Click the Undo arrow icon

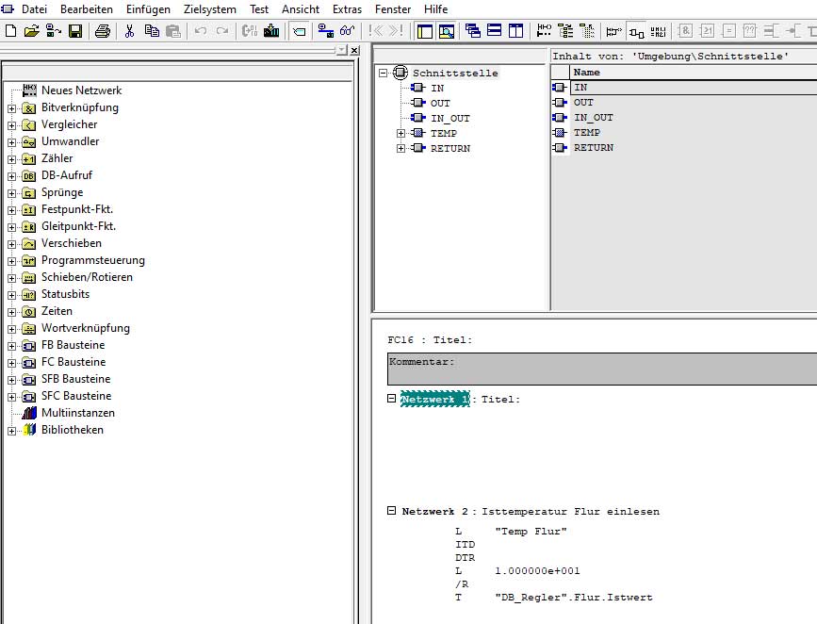(x=201, y=31)
